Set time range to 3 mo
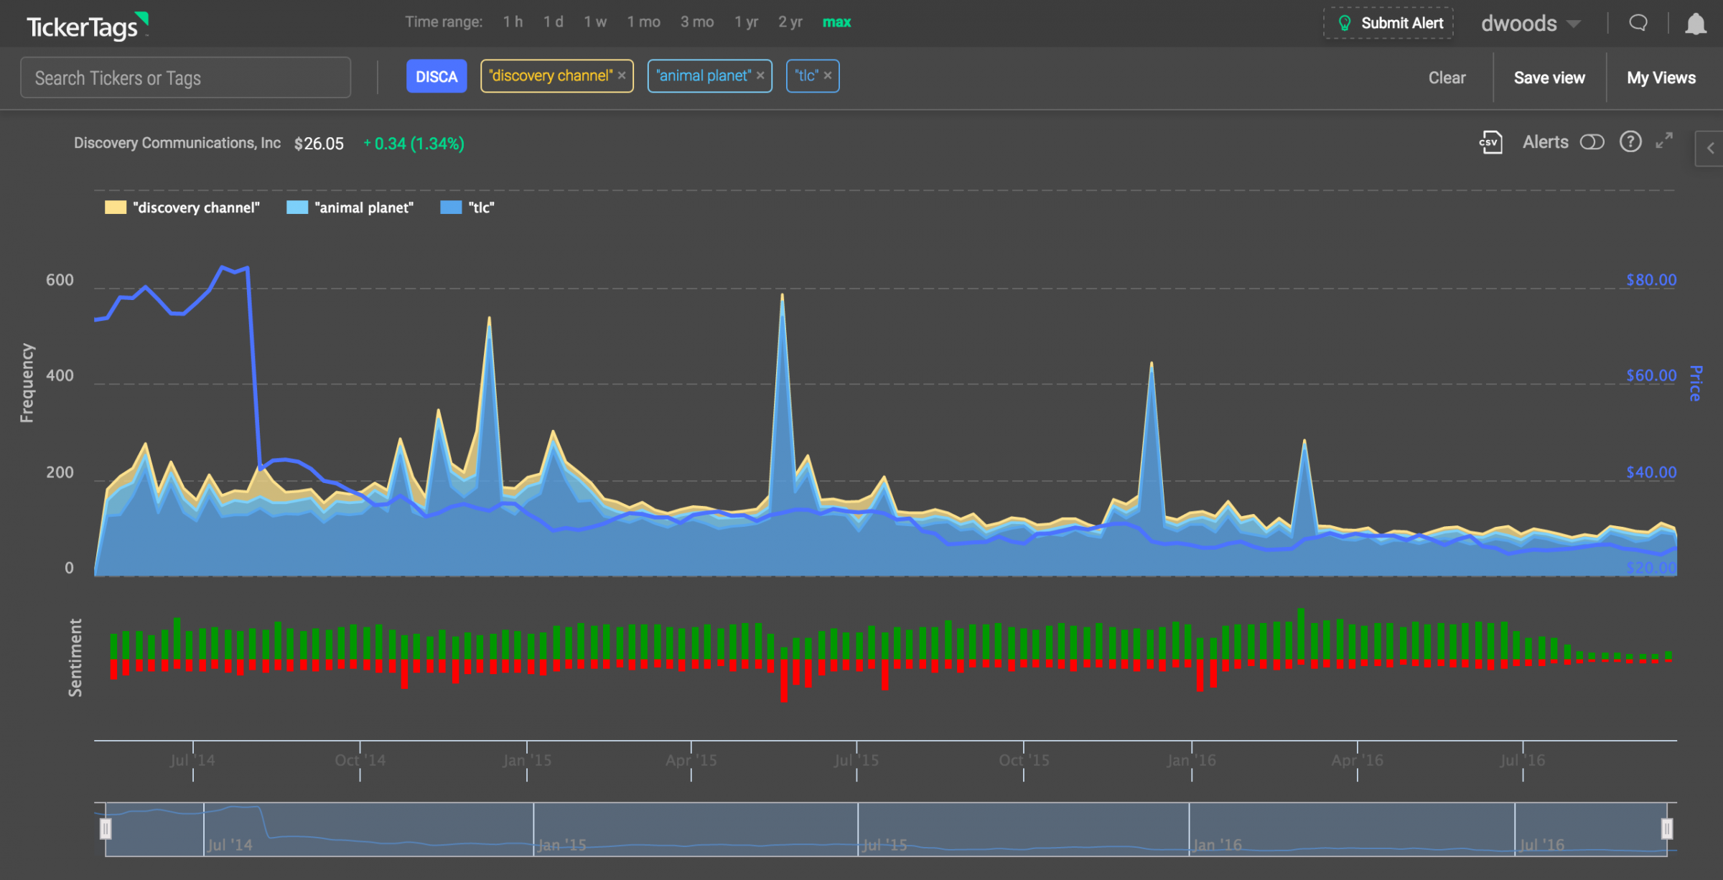1723x880 pixels. click(x=697, y=22)
